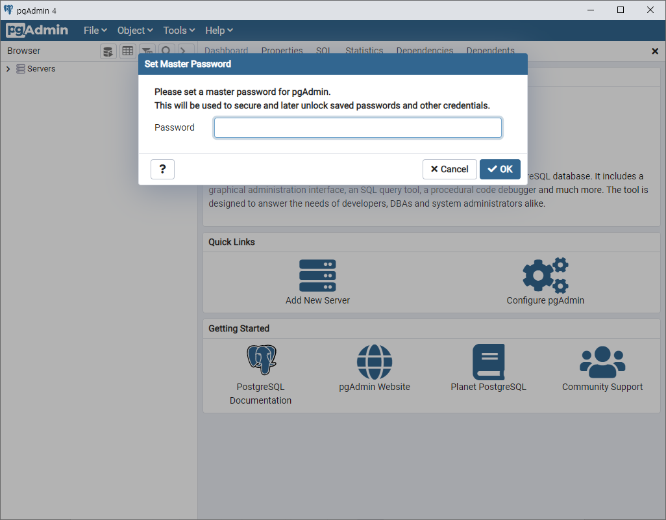Click the search objects magnifier icon
The height and width of the screenshot is (520, 666).
coord(166,50)
